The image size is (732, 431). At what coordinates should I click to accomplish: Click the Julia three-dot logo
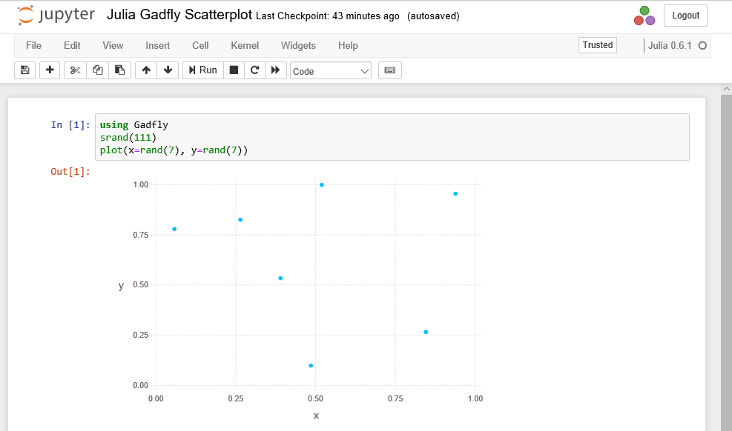coord(644,16)
